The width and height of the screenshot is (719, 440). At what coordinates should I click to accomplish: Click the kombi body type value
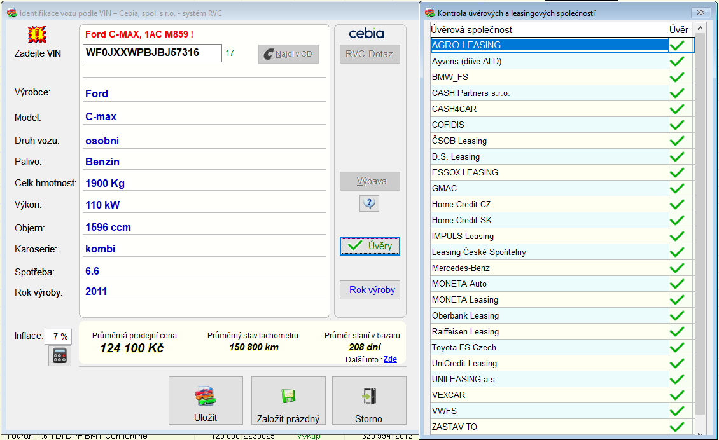point(100,249)
